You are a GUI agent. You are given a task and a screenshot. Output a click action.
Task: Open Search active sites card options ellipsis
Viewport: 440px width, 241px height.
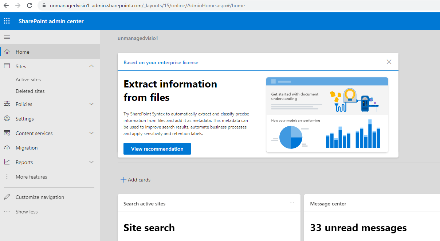click(x=292, y=203)
